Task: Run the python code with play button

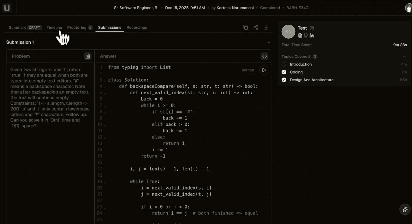Action: pos(264,70)
